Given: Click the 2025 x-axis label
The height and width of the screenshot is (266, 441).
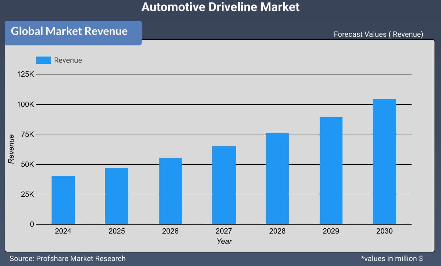Looking at the screenshot, I should [117, 231].
